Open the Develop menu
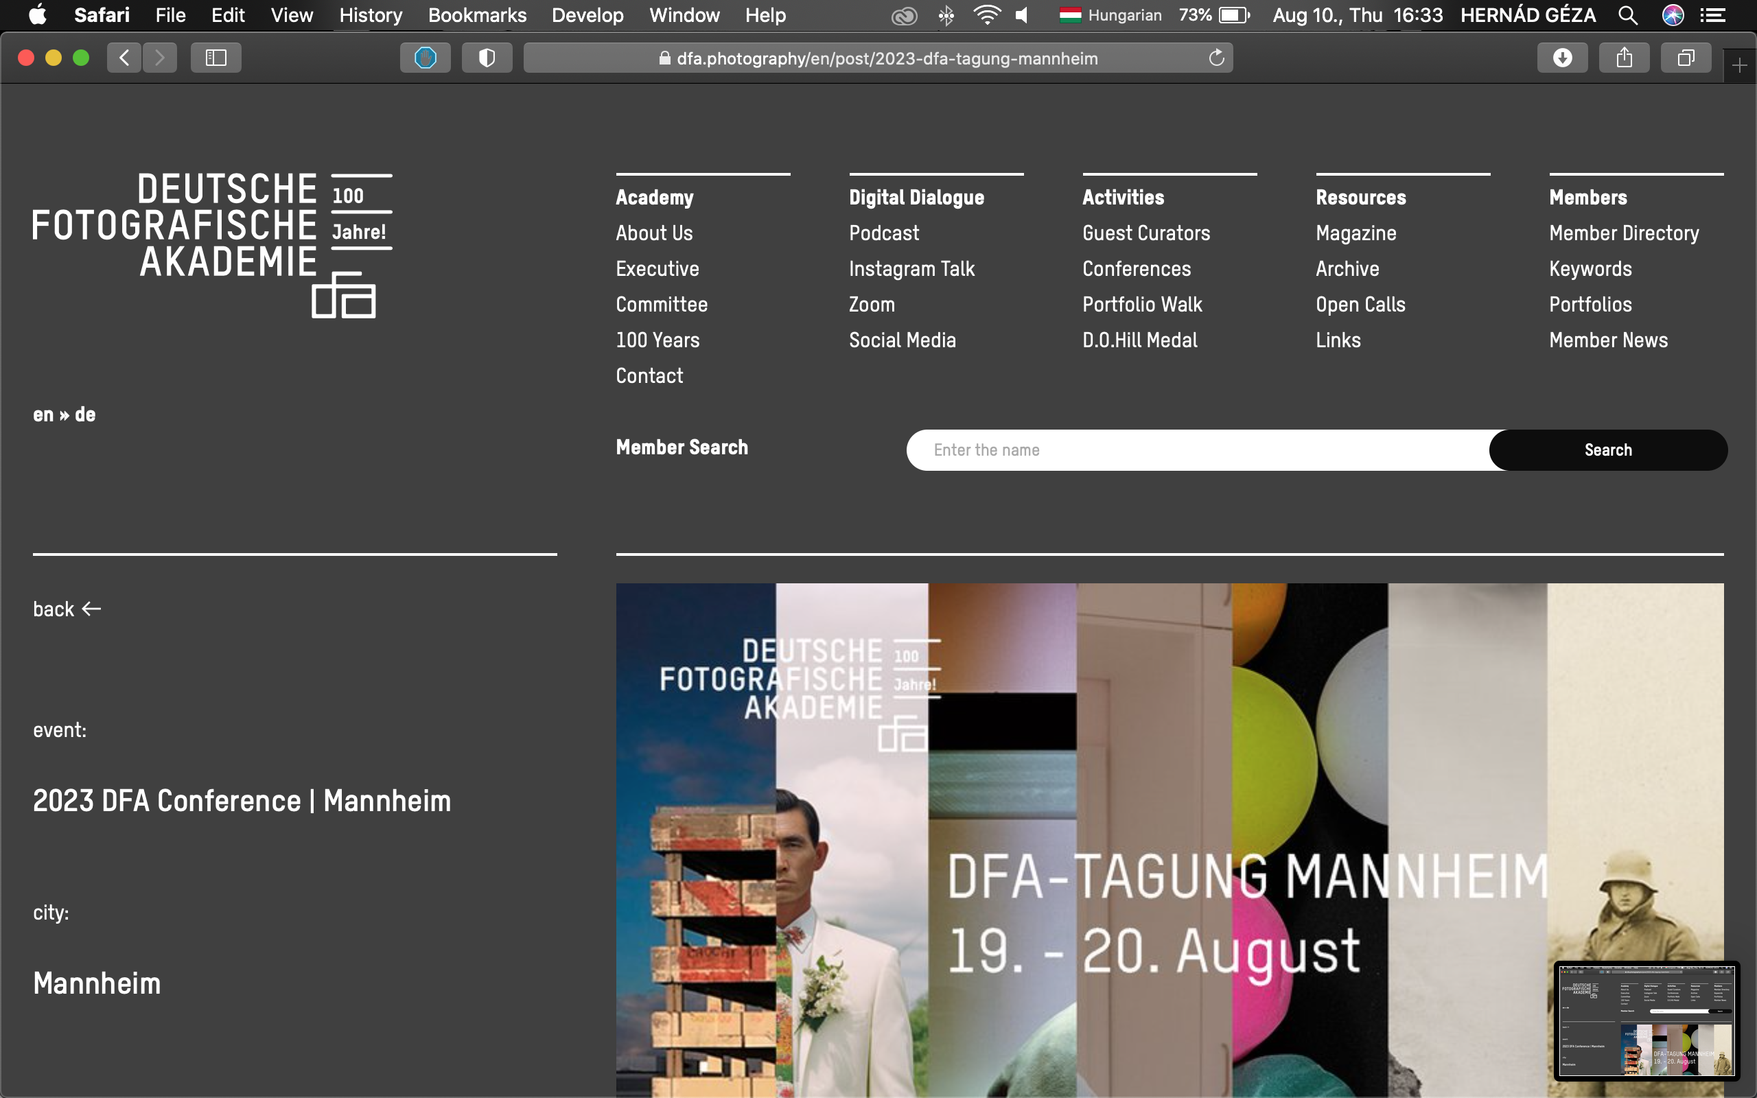 [587, 15]
